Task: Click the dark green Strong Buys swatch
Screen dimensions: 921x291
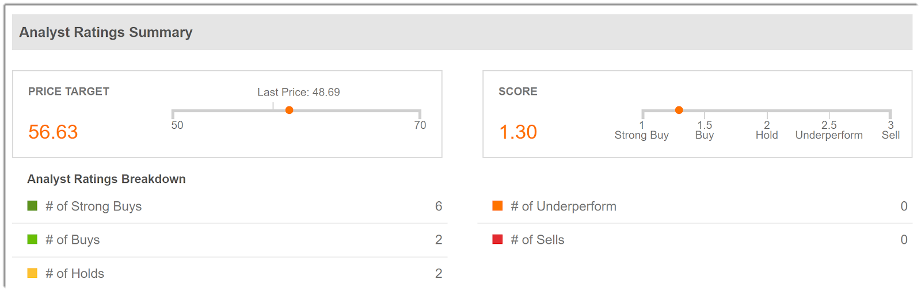Action: [x=32, y=206]
